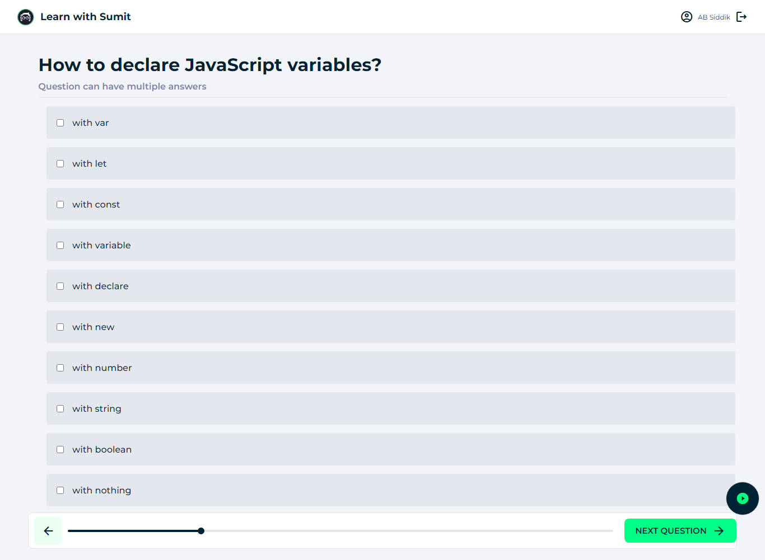The height and width of the screenshot is (560, 765).
Task: Enable the 'with number' answer
Action: (60, 368)
